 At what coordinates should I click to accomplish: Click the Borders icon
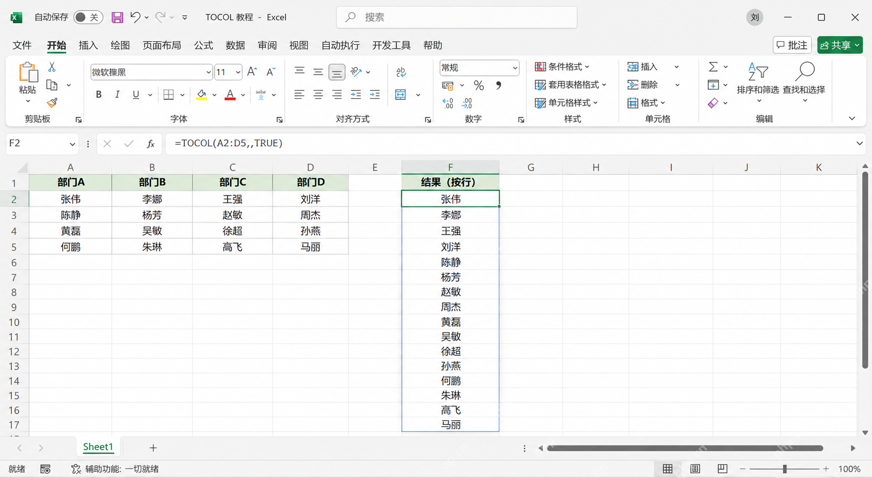click(x=168, y=94)
